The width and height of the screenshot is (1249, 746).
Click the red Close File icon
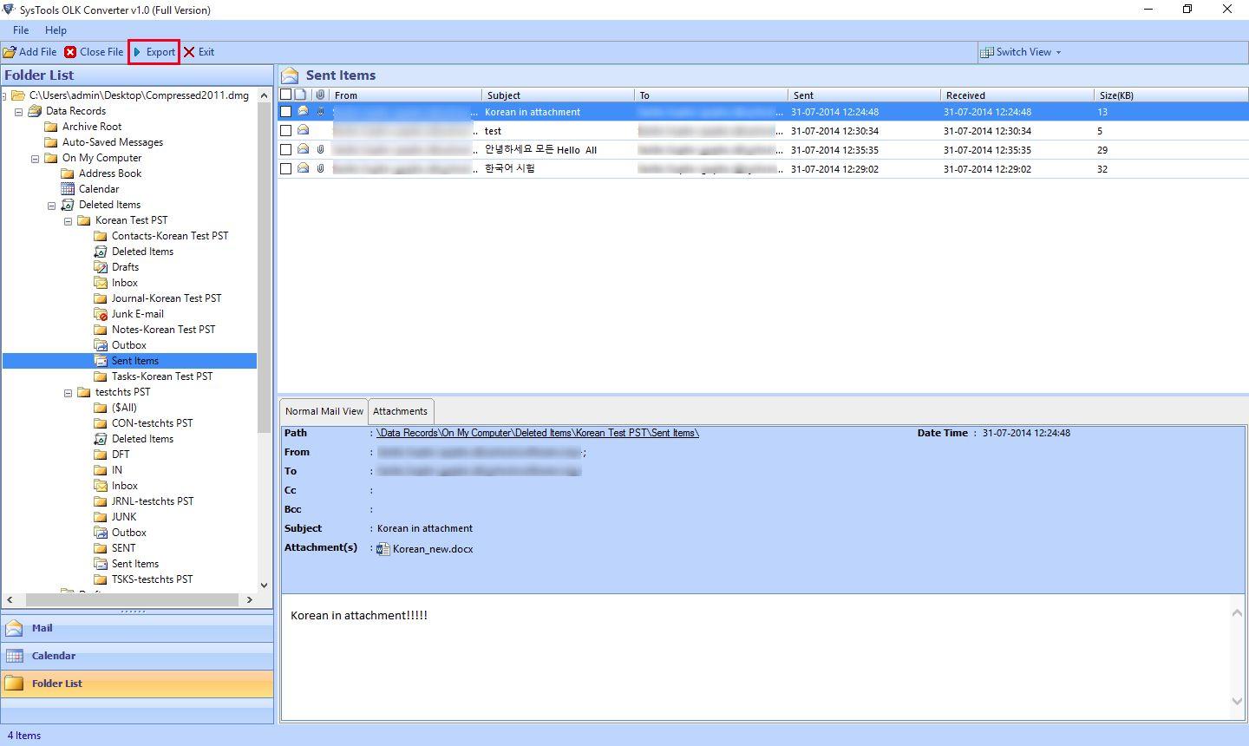[x=70, y=52]
